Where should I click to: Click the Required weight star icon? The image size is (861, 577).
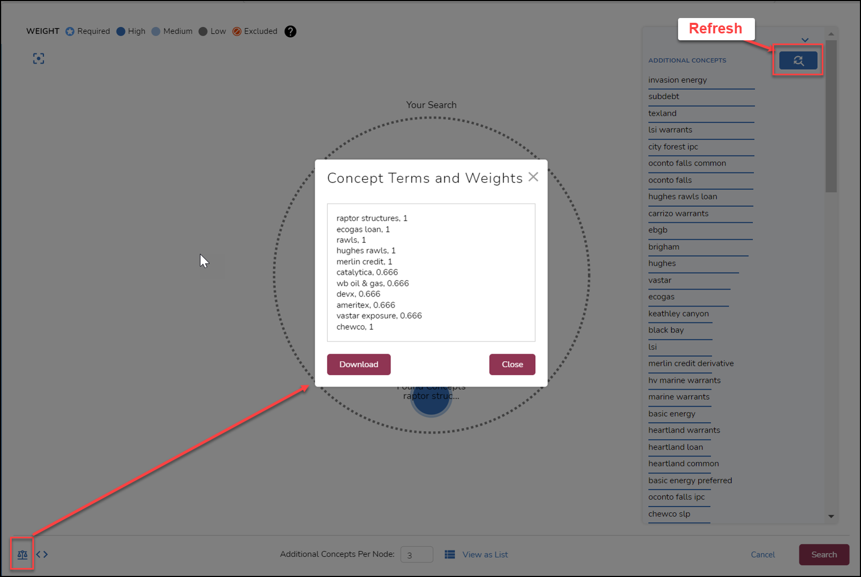[70, 31]
